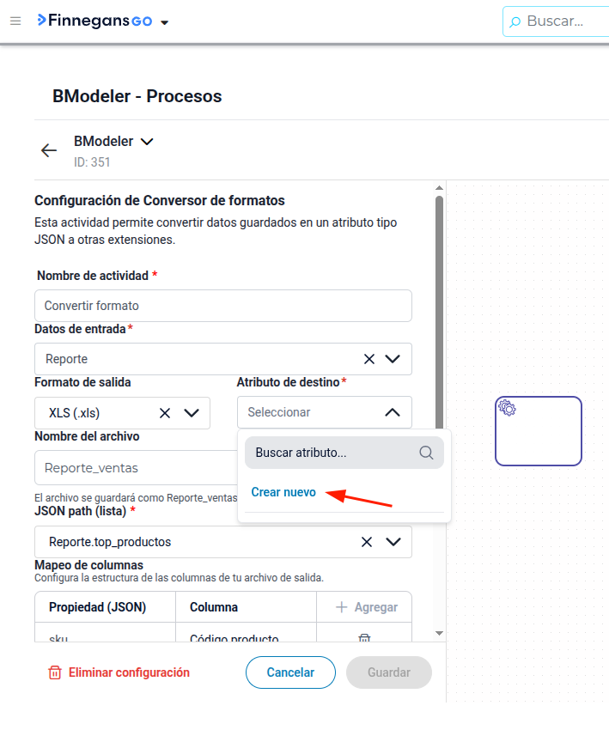Viewport: 609px width, 730px height.
Task: Expand the BModeler title chevron
Action: (147, 142)
